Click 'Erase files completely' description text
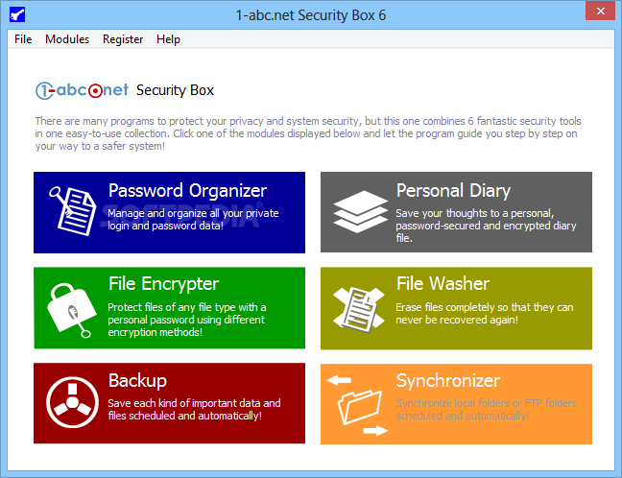The image size is (622, 478). (485, 313)
